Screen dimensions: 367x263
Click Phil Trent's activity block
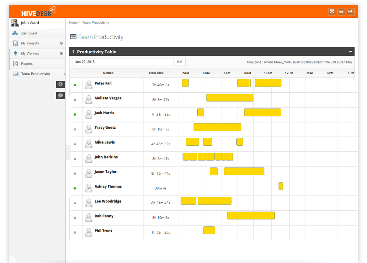[x=209, y=230]
